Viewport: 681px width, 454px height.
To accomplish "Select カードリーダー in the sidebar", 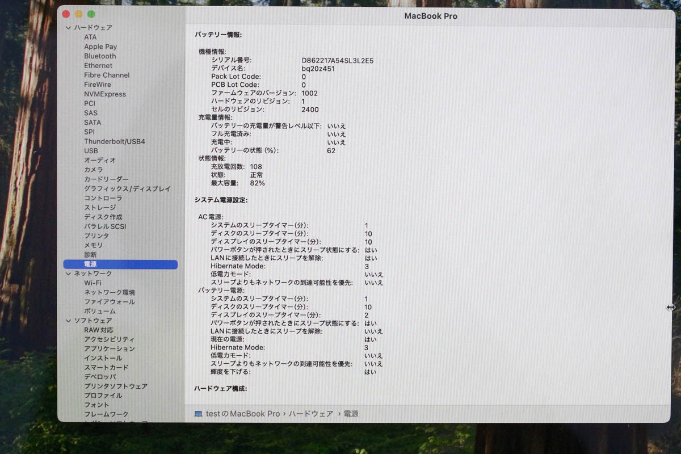I will (106, 179).
